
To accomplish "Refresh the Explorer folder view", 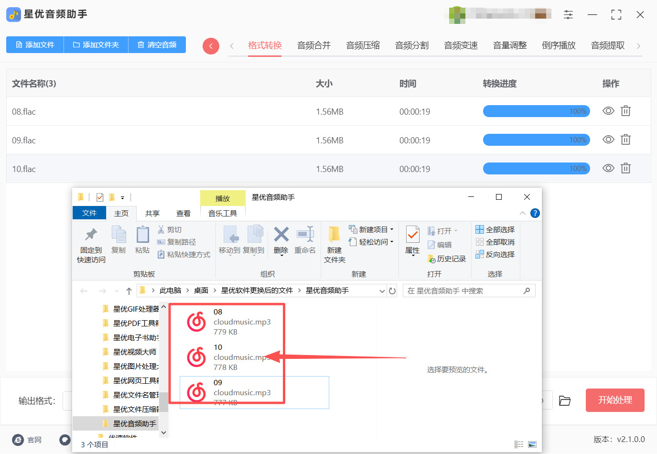I will pyautogui.click(x=392, y=291).
